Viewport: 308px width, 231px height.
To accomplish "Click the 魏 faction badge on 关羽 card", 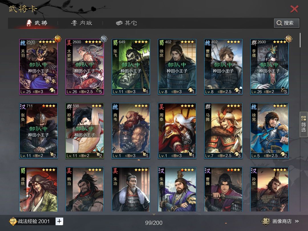I will pyautogui.click(x=23, y=42).
